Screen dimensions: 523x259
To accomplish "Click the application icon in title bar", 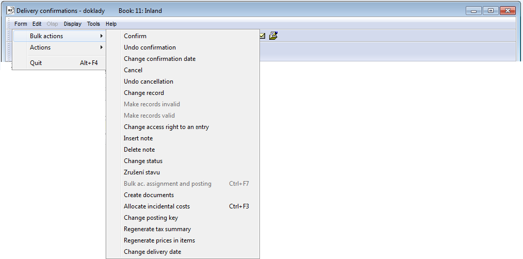I will click(x=10, y=10).
